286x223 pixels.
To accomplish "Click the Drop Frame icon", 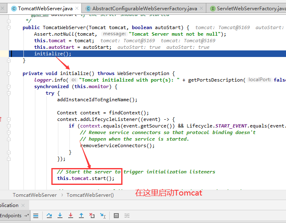I will tap(92, 216).
